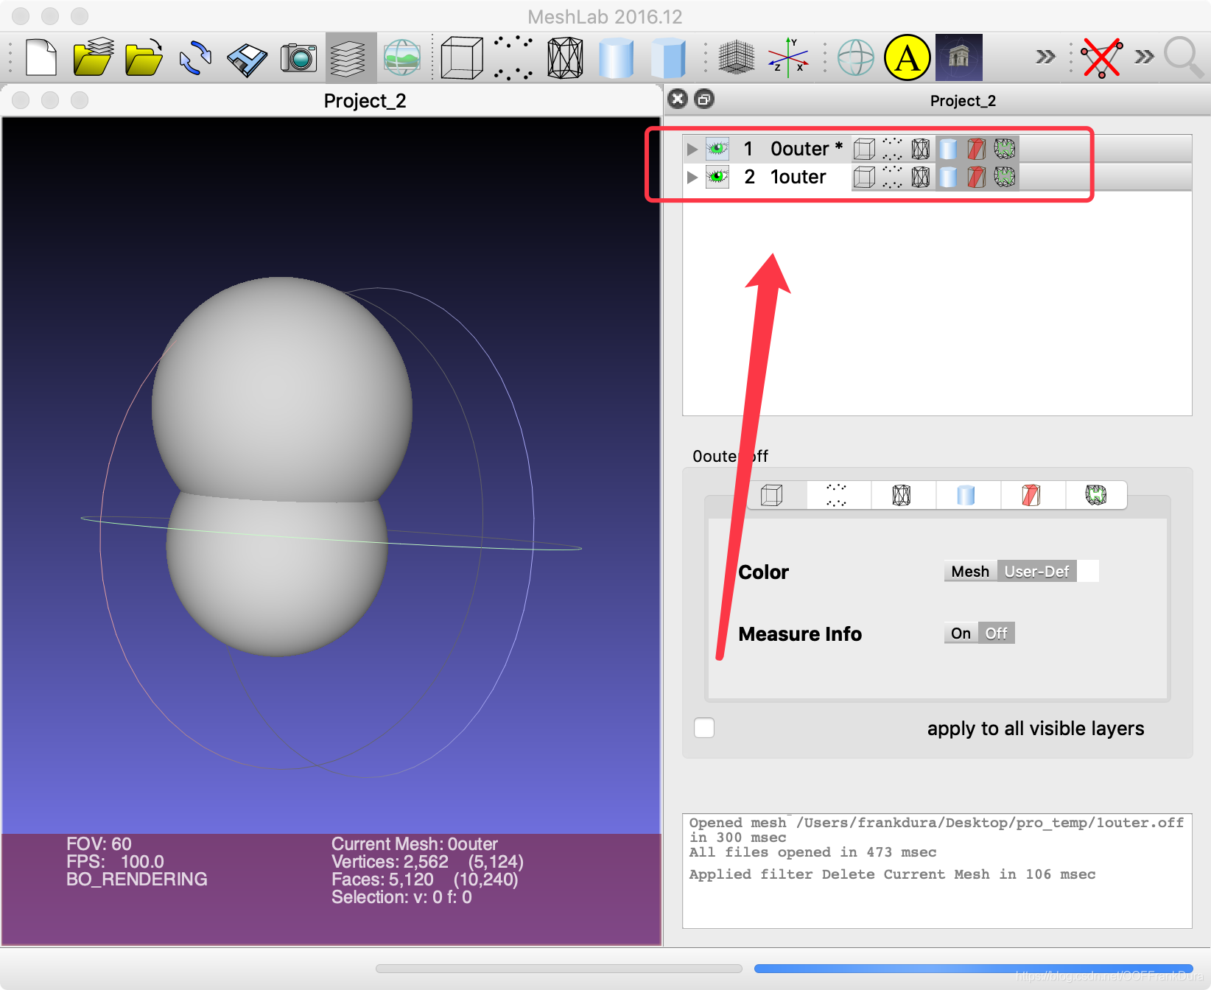The image size is (1211, 990).
Task: Toggle selected faces for 1outer layer
Action: click(x=976, y=177)
